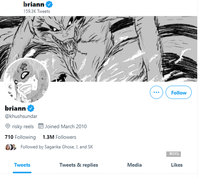Open the 1.3M Followers list

(59, 137)
